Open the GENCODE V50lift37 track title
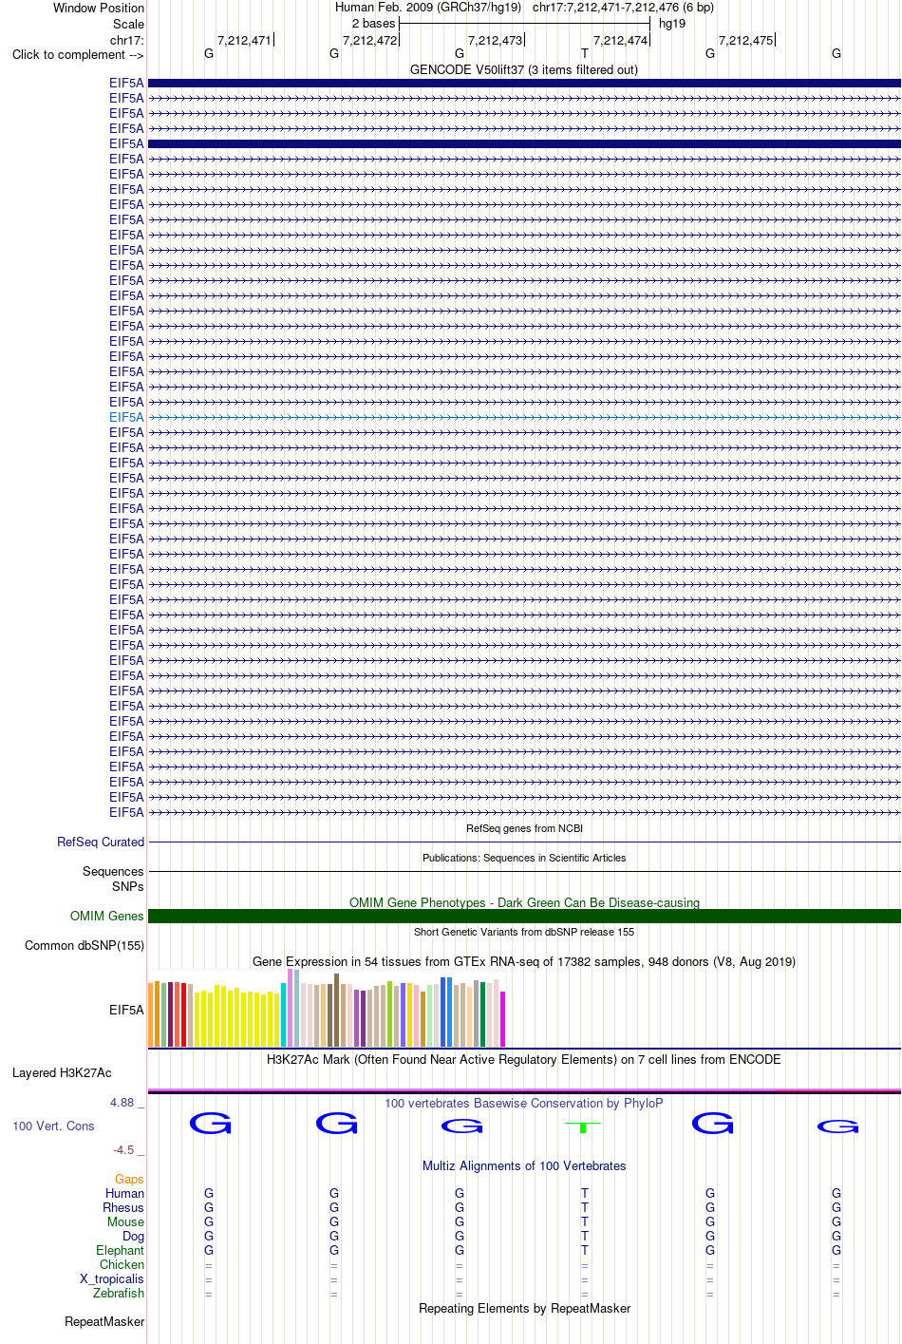The width and height of the screenshot is (902, 1344). pos(524,69)
